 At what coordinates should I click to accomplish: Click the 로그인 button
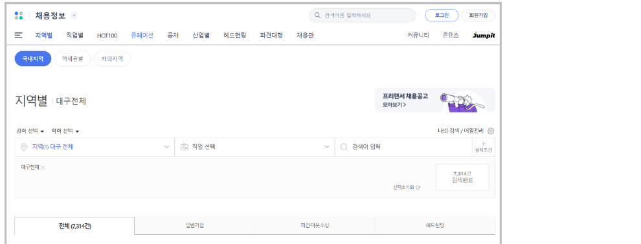tap(442, 16)
